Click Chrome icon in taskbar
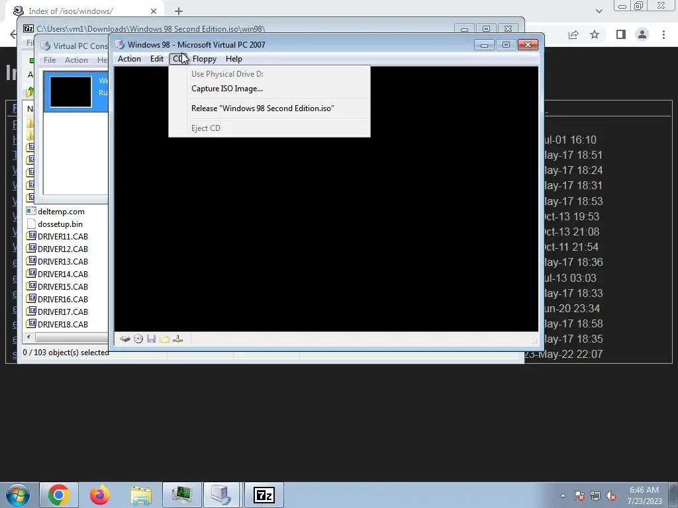 [x=59, y=495]
